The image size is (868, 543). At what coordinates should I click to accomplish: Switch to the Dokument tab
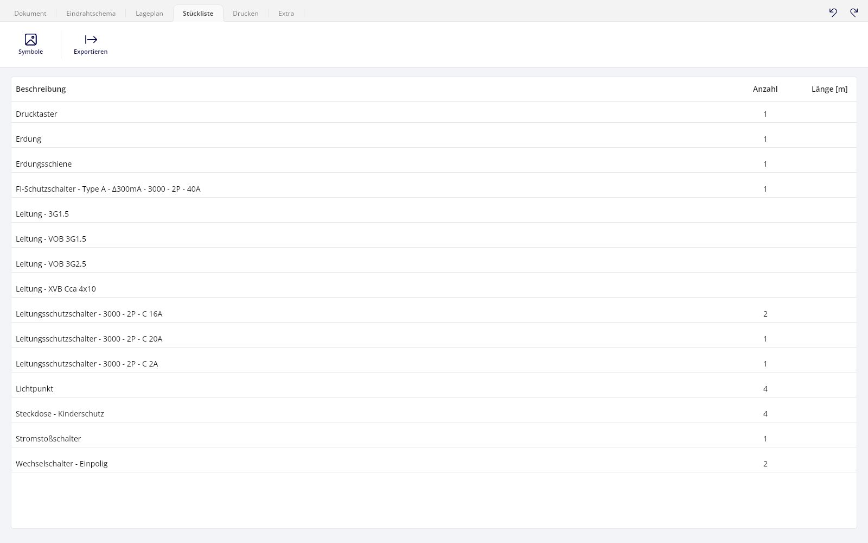30,13
